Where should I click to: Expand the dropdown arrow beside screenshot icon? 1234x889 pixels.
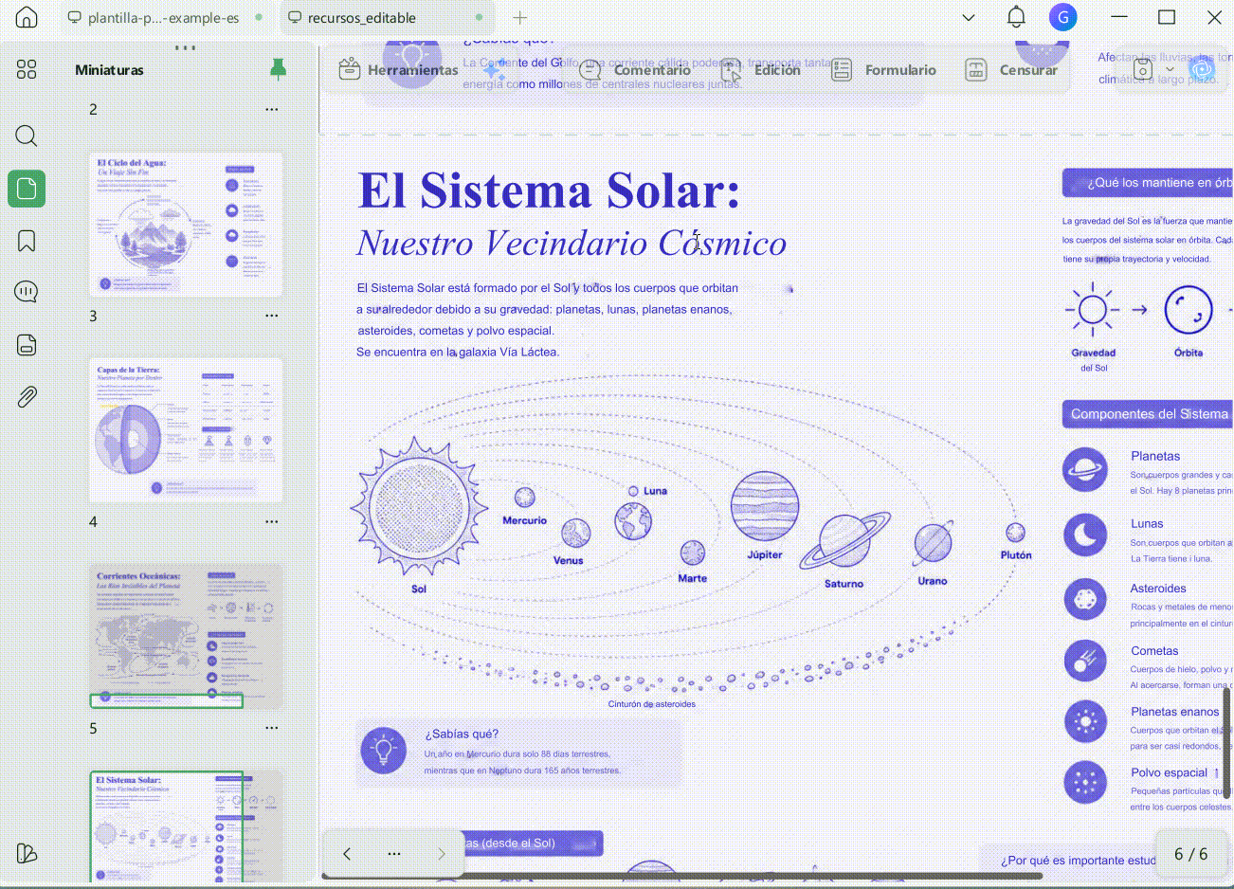[x=1169, y=69]
